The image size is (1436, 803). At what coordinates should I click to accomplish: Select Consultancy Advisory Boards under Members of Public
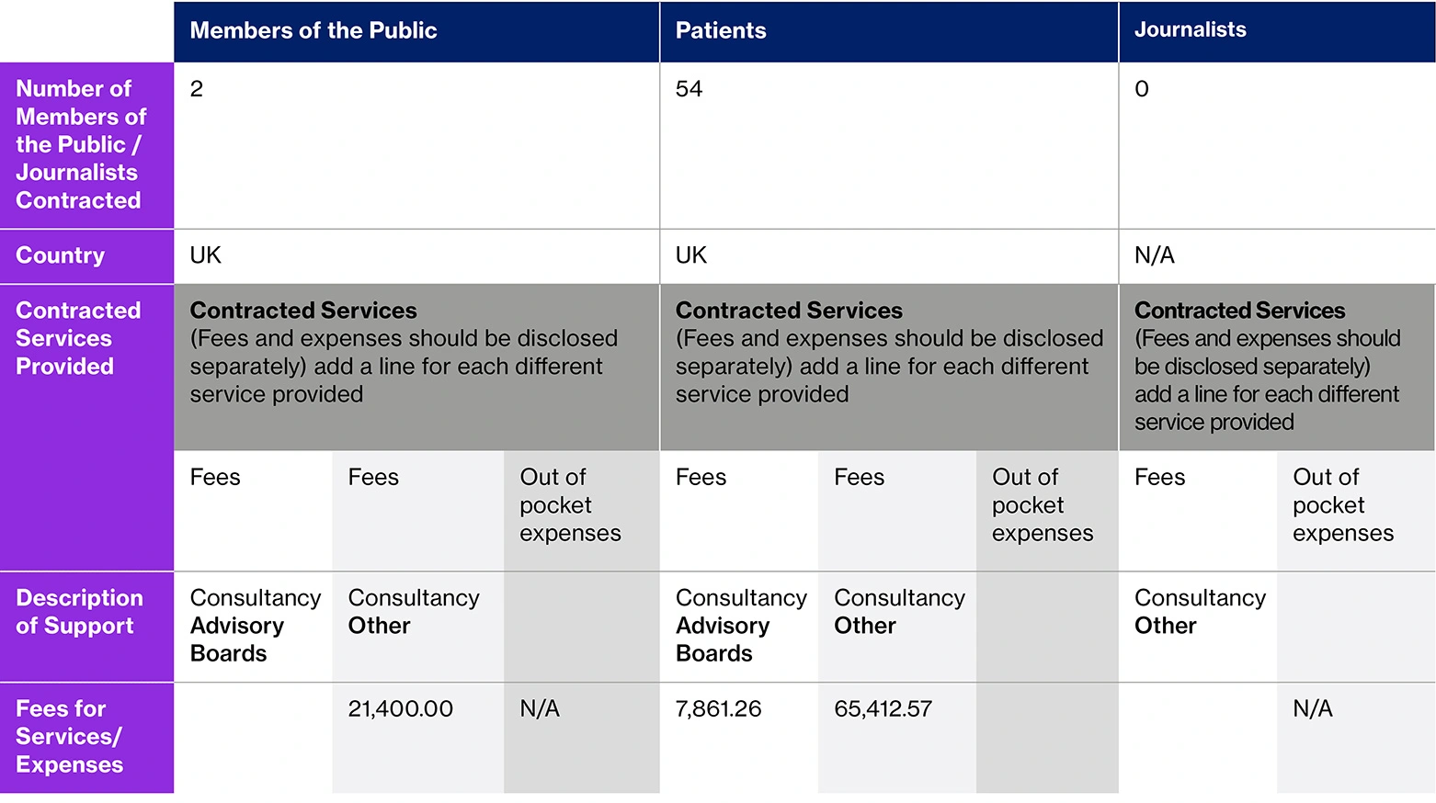255,626
